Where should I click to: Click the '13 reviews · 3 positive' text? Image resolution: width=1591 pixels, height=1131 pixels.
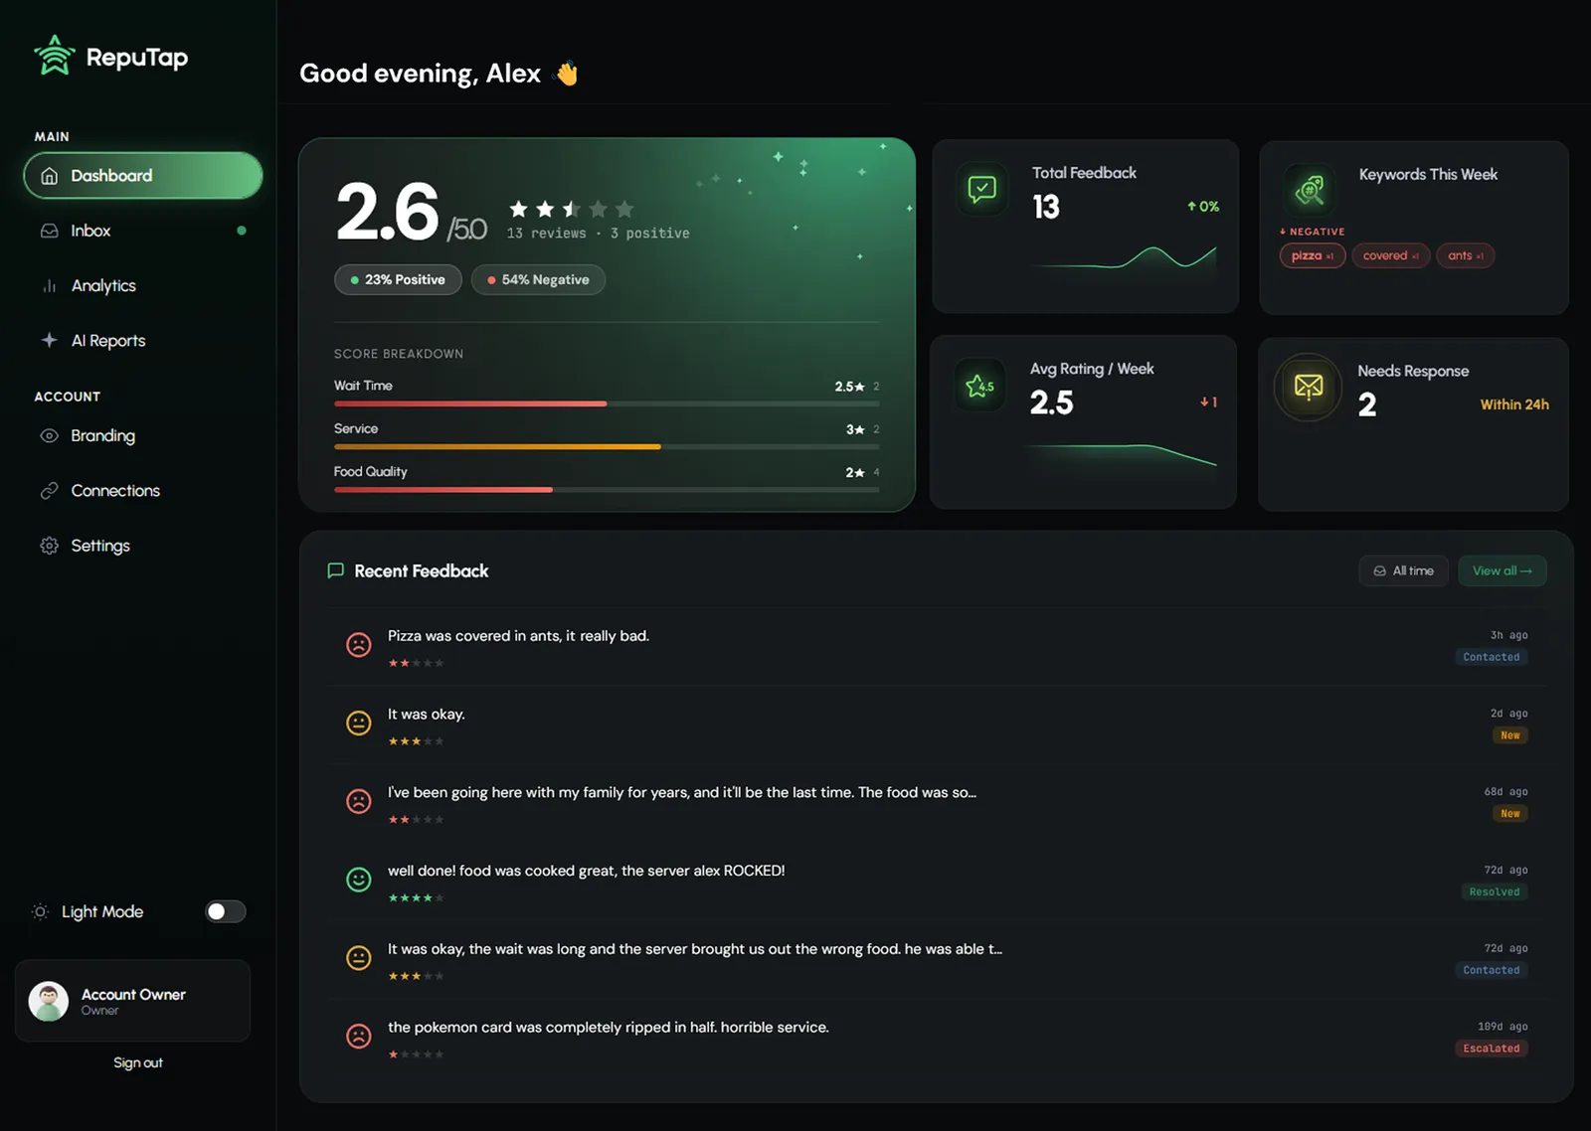598,234
